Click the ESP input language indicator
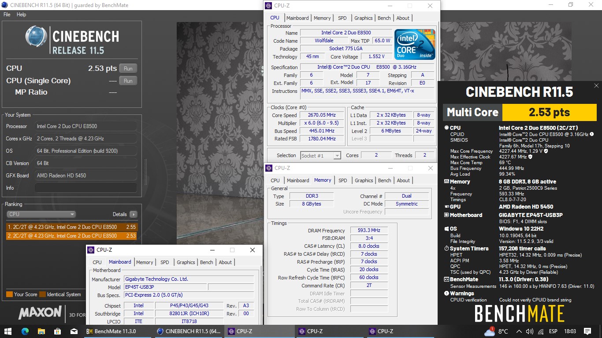602x338 pixels. point(553,331)
